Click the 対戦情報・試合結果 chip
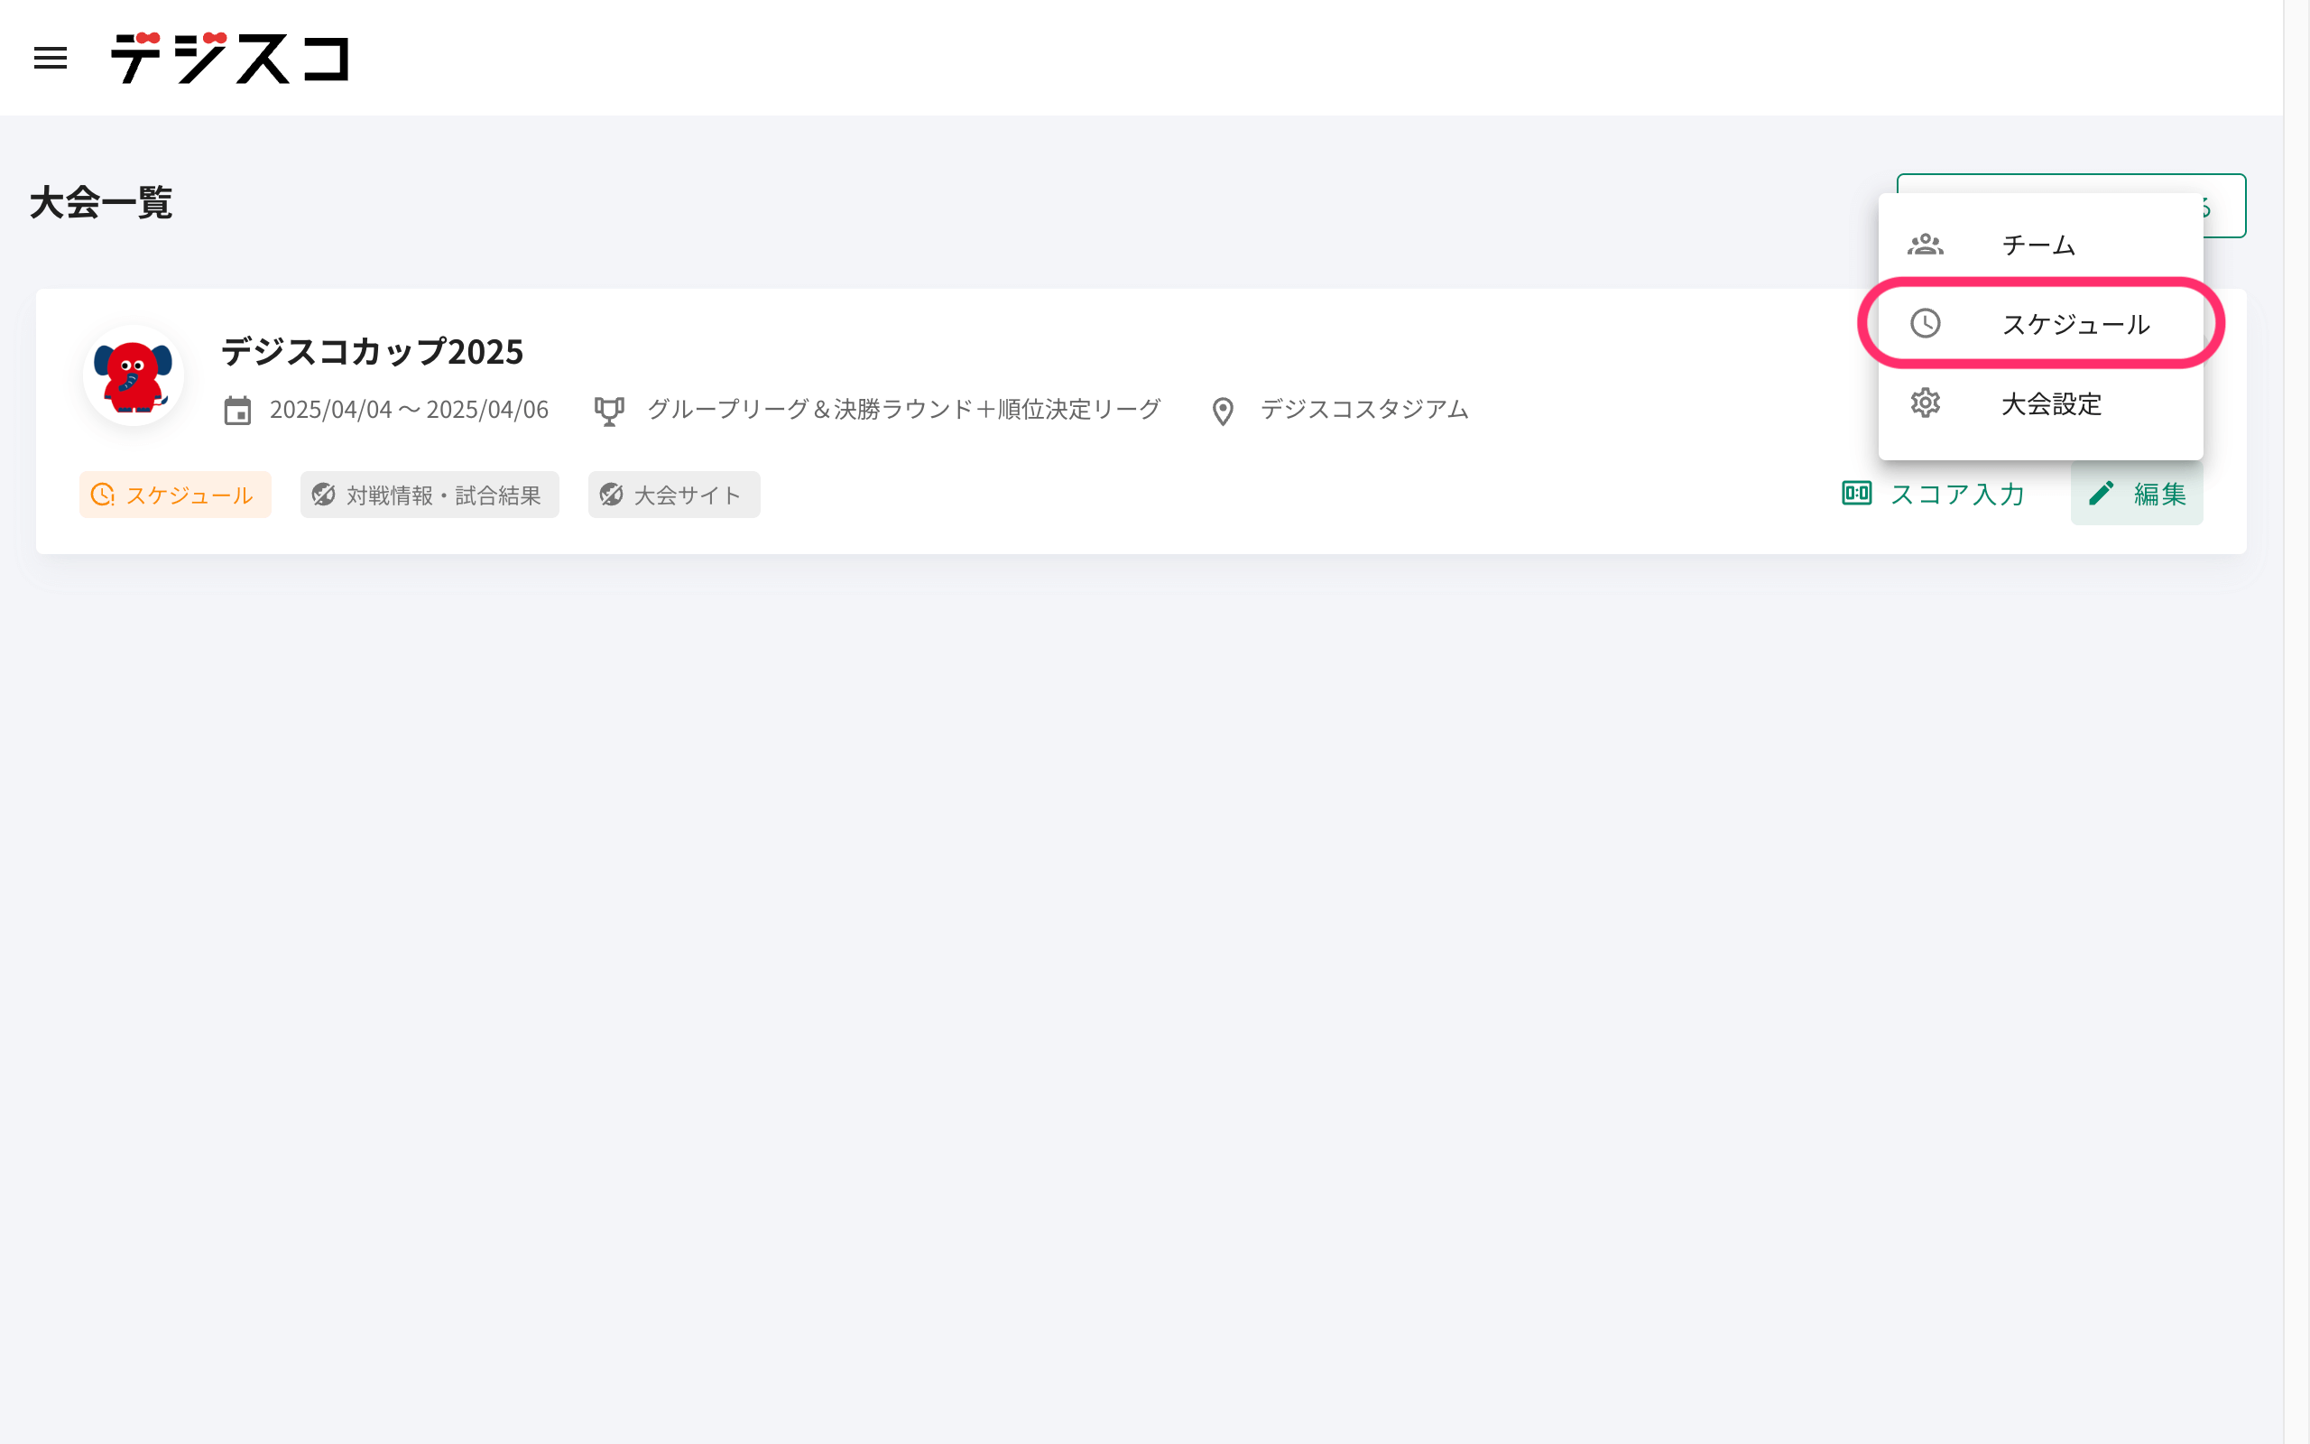This screenshot has width=2310, height=1444. pos(430,495)
